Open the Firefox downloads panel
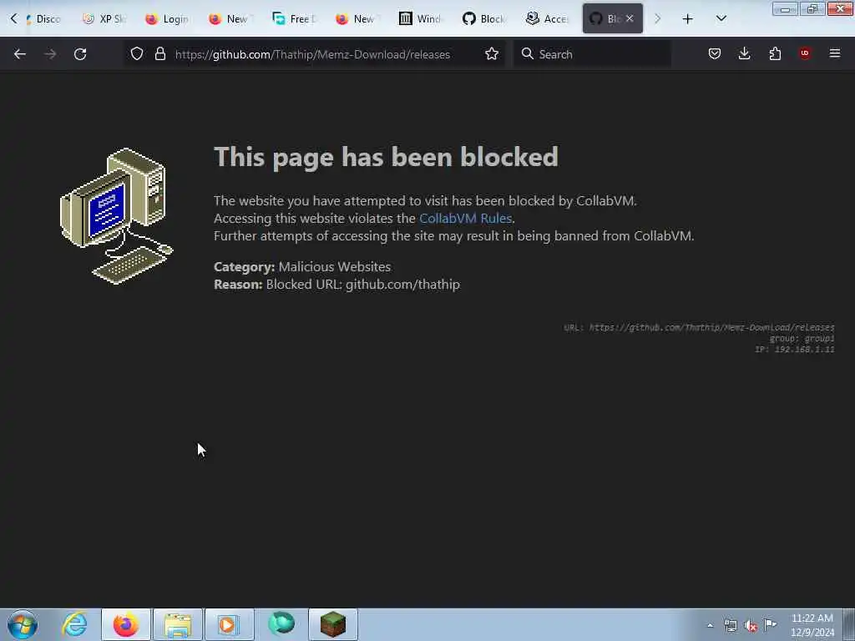 [x=744, y=53]
